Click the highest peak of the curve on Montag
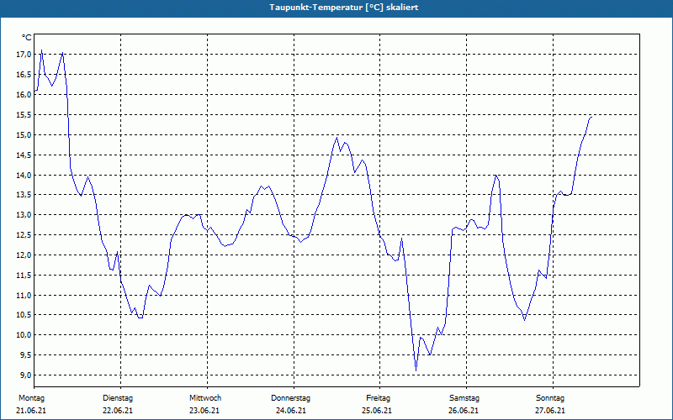This screenshot has height=420, width=673. click(x=41, y=50)
